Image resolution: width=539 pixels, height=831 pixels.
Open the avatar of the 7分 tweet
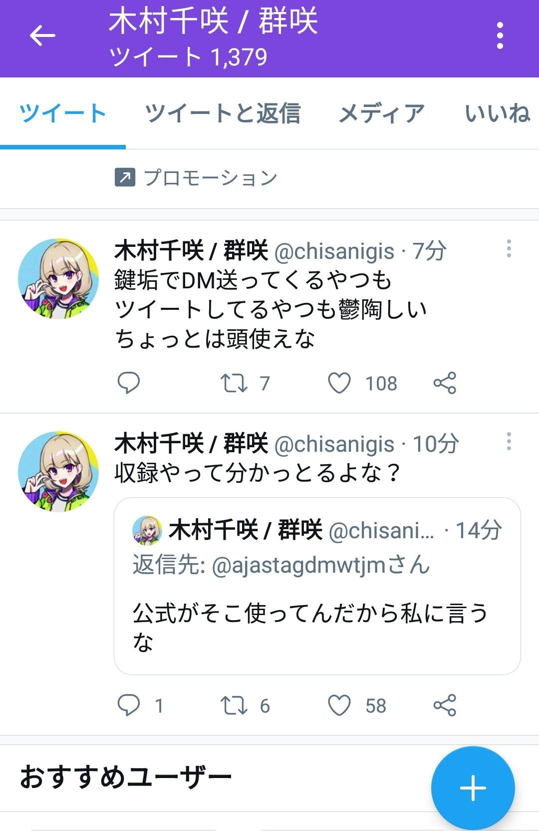[x=58, y=279]
